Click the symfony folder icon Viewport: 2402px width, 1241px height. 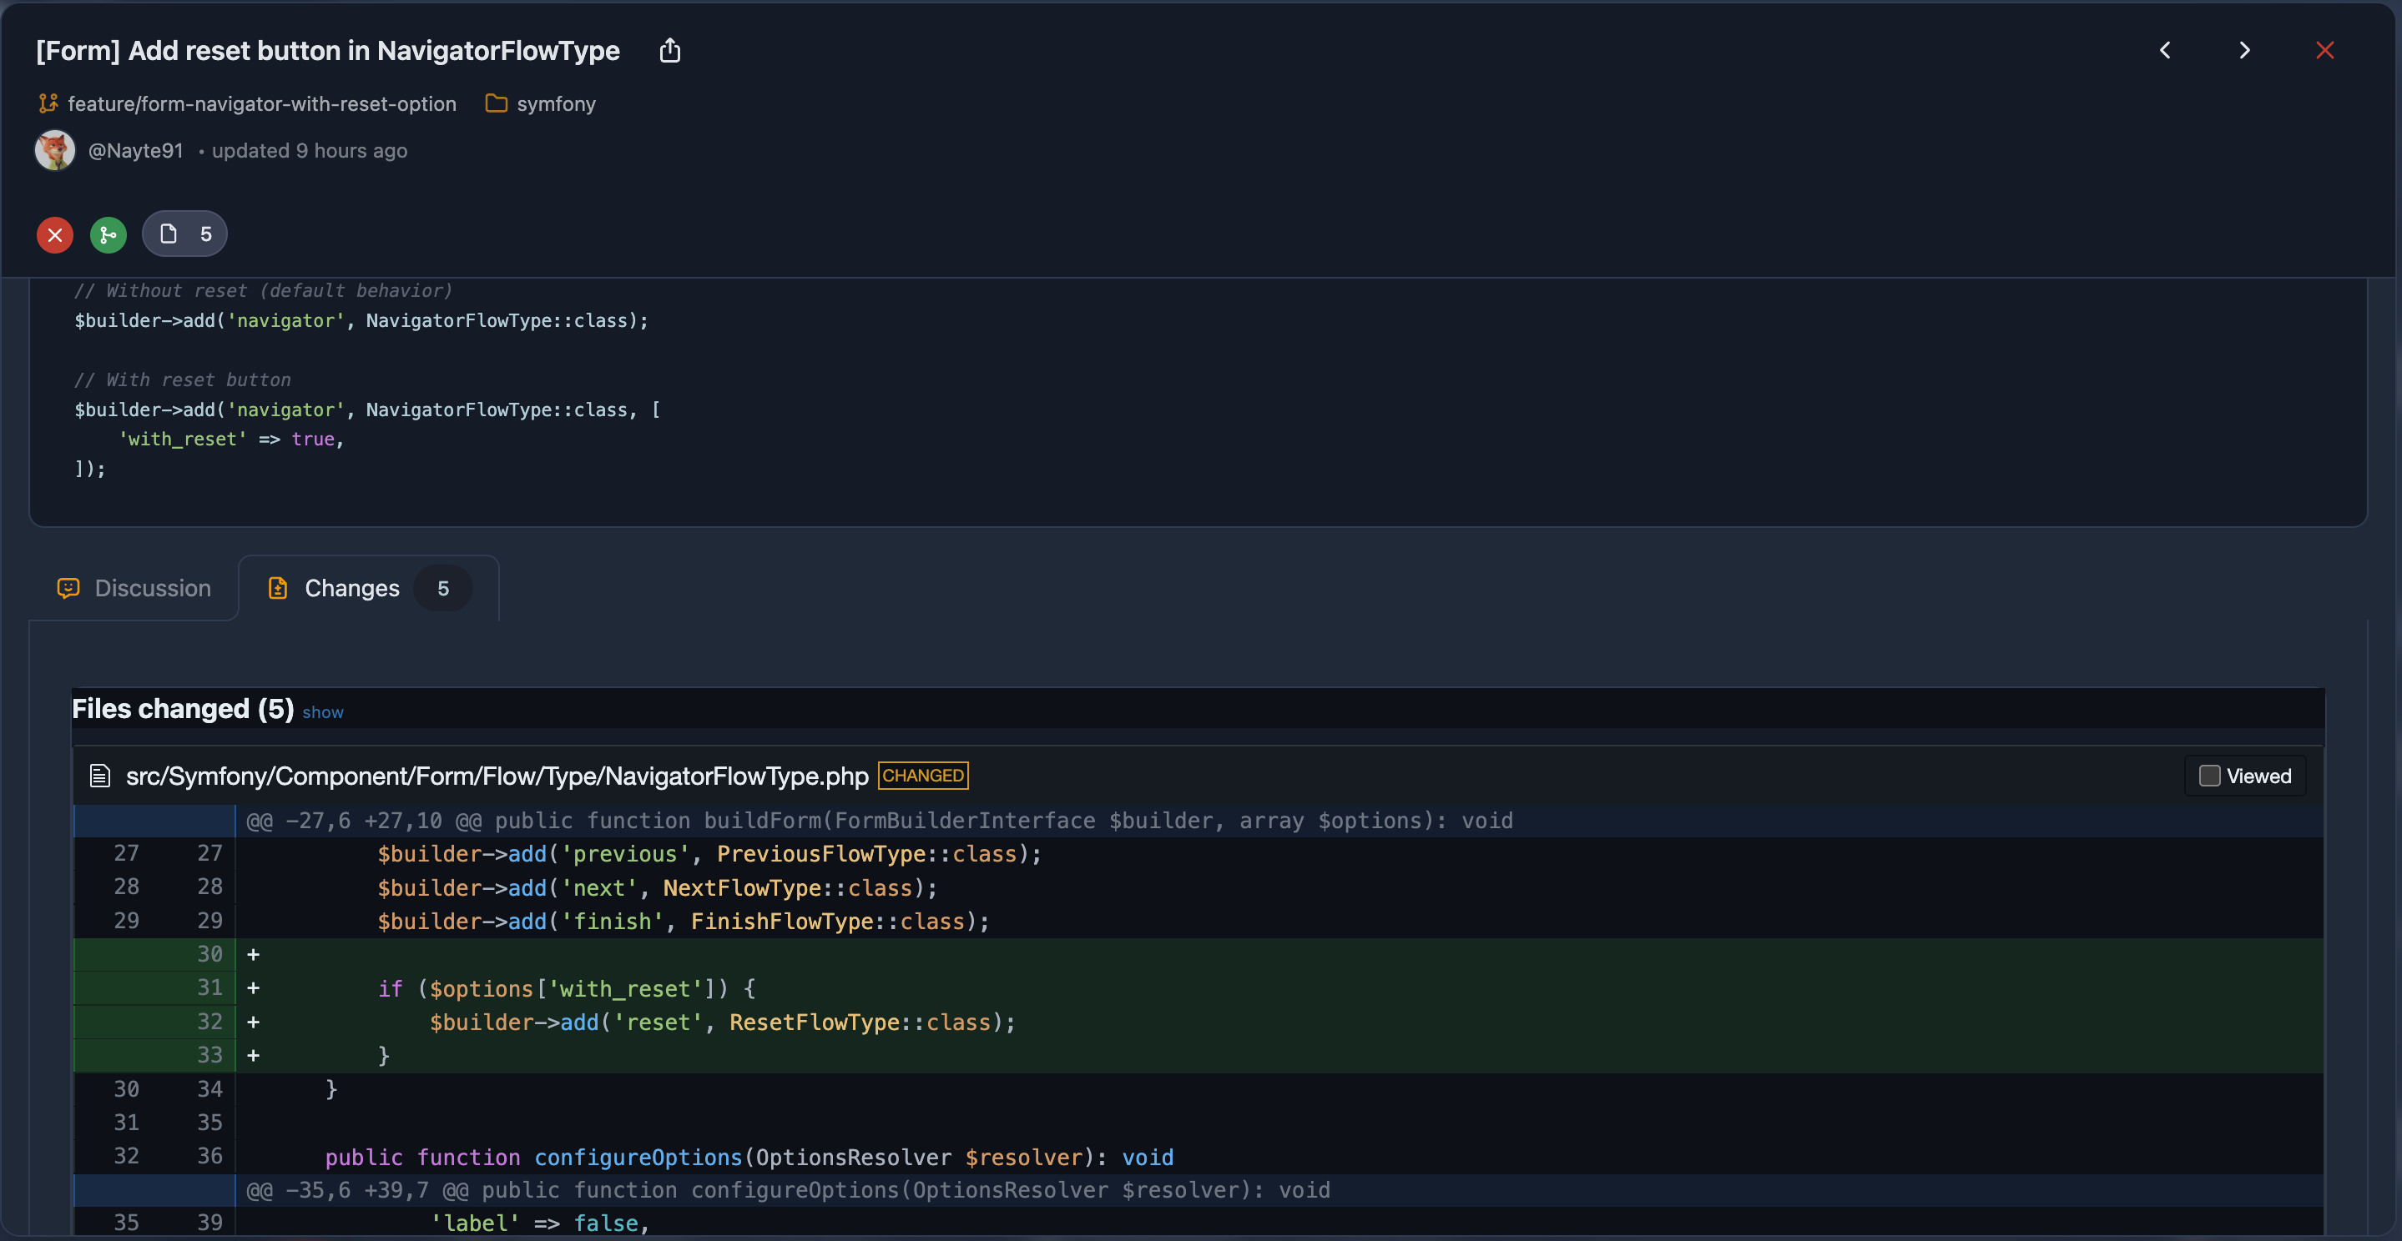tap(496, 103)
